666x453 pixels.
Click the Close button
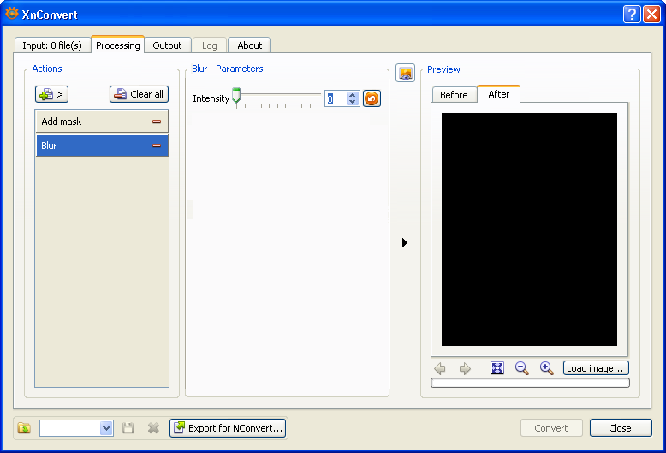click(621, 428)
